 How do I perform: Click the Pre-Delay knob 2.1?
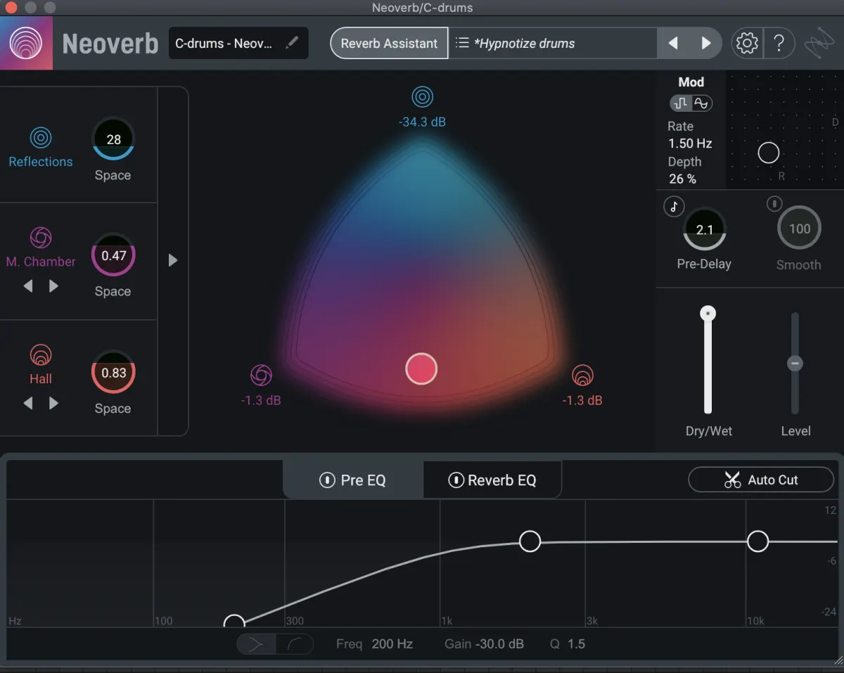[x=704, y=229]
